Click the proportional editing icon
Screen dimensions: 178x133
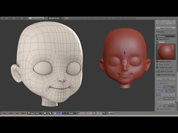[98, 113]
